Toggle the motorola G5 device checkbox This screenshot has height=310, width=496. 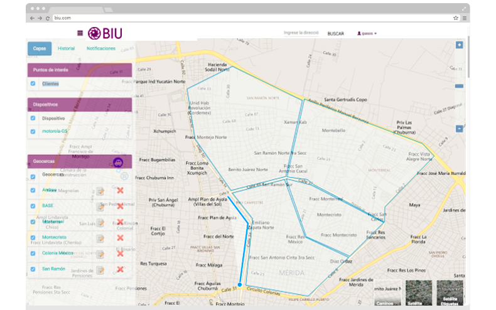[x=33, y=132]
